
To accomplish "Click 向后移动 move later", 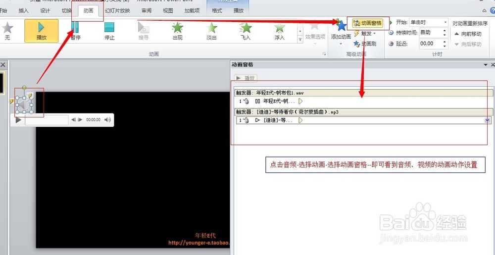I will click(x=468, y=44).
